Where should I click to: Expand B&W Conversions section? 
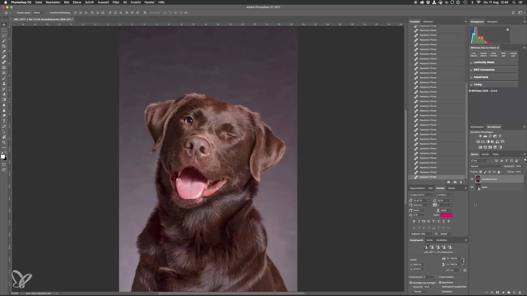click(x=494, y=70)
